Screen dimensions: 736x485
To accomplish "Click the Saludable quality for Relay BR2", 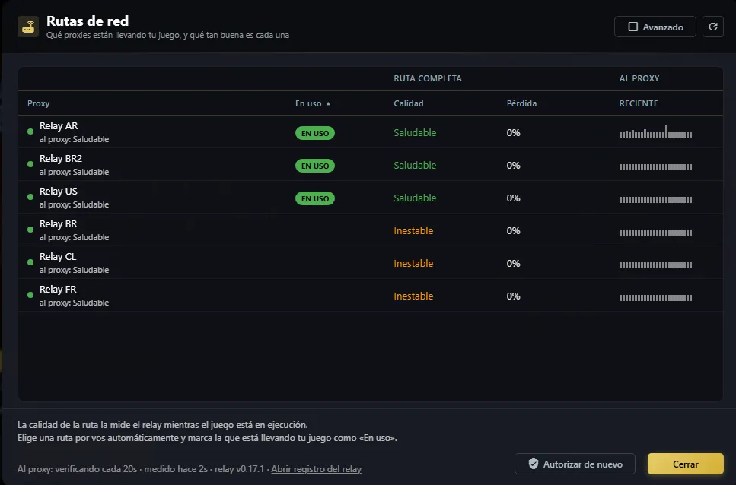I will coord(415,166).
